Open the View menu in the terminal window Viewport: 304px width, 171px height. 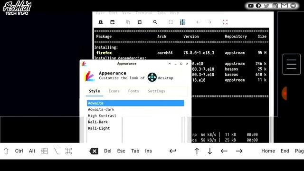(127, 13)
